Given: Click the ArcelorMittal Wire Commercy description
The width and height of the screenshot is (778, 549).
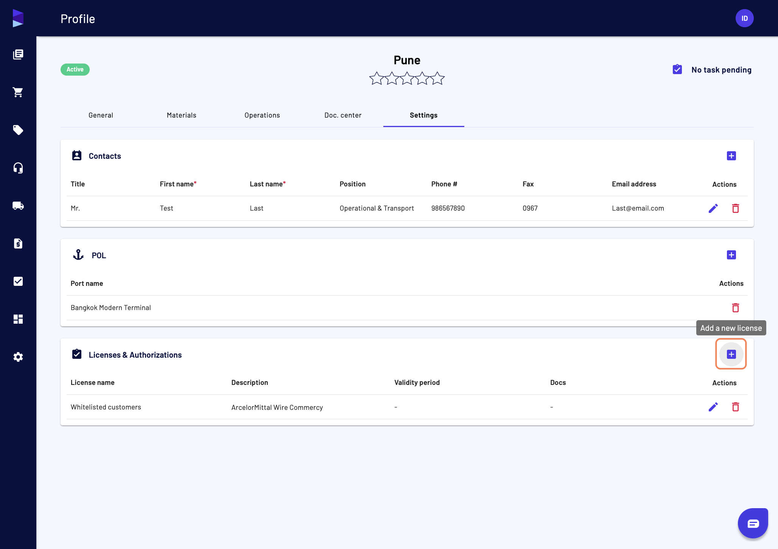Looking at the screenshot, I should tap(277, 408).
